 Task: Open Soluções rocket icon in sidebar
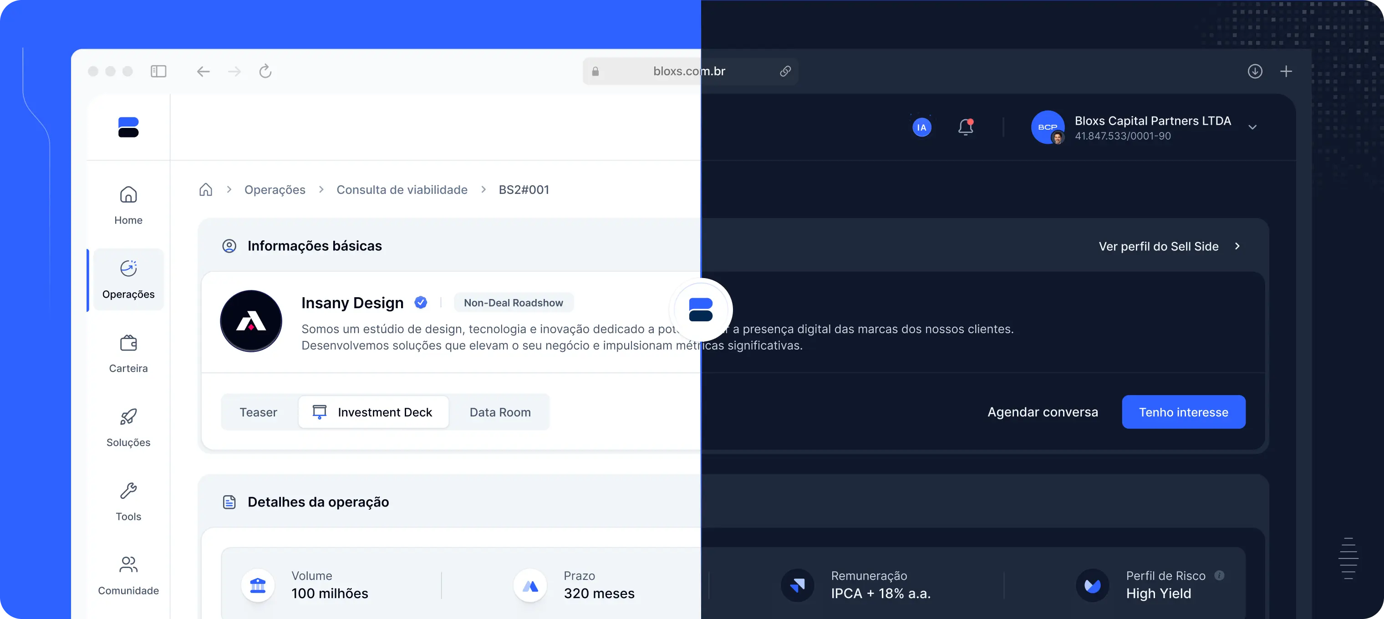tap(128, 417)
